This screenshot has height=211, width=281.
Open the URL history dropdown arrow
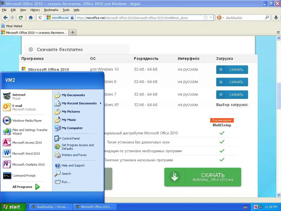[211, 18]
